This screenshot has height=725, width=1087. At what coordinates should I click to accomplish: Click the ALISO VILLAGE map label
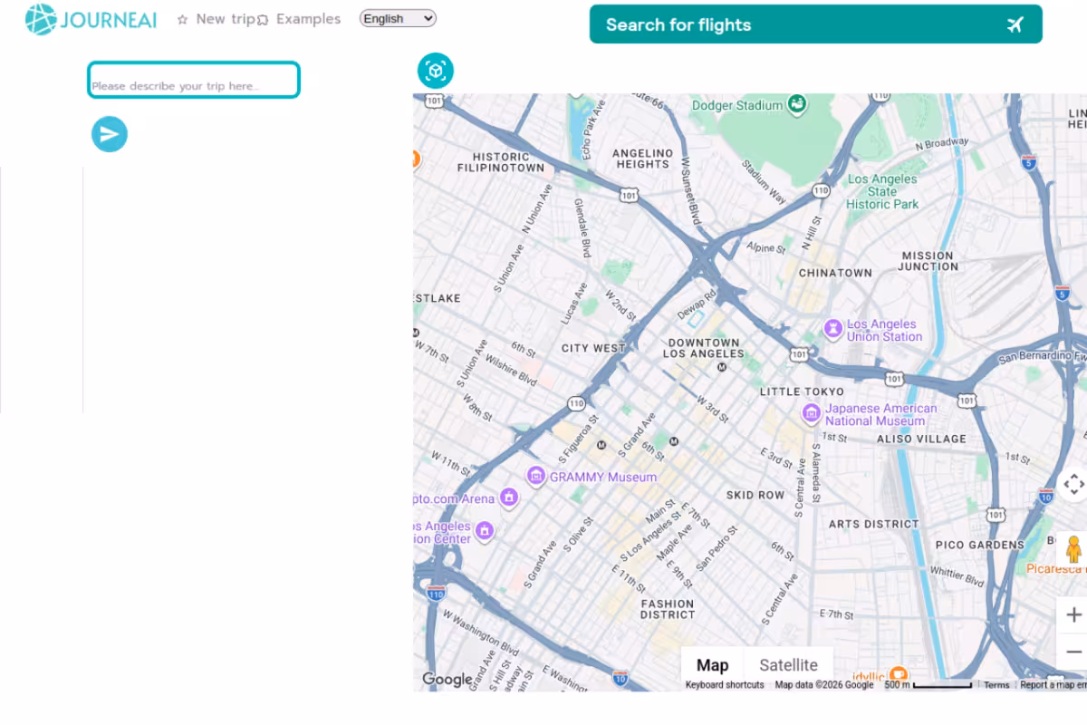coord(921,439)
